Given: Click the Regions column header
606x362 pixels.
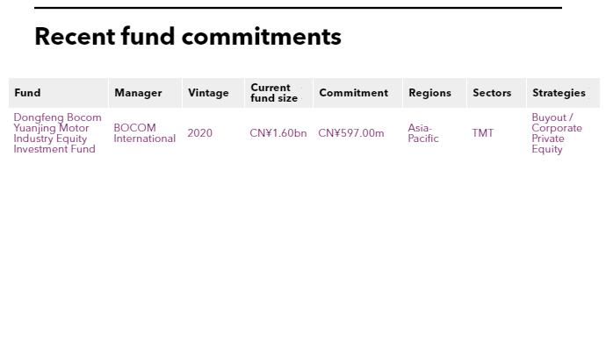Looking at the screenshot, I should (x=429, y=93).
